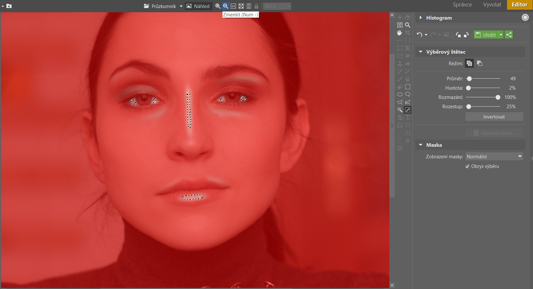Image resolution: width=533 pixels, height=289 pixels.
Task: Click the undo arrow icon
Action: point(420,35)
